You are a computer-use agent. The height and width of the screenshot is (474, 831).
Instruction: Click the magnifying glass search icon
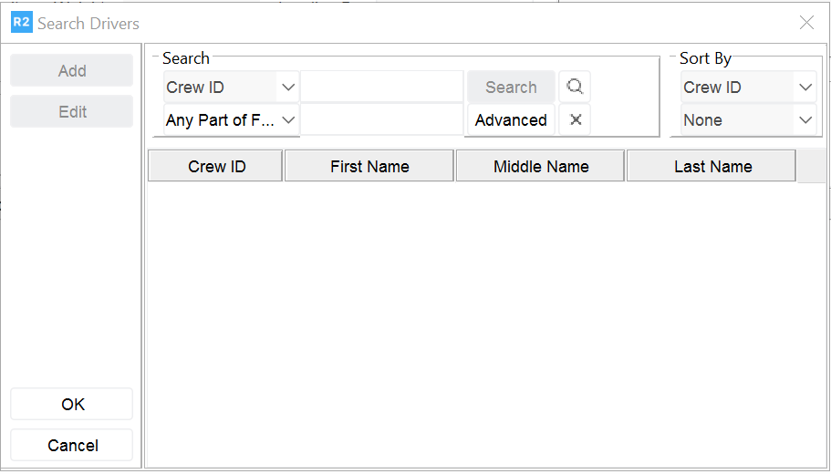pyautogui.click(x=575, y=88)
